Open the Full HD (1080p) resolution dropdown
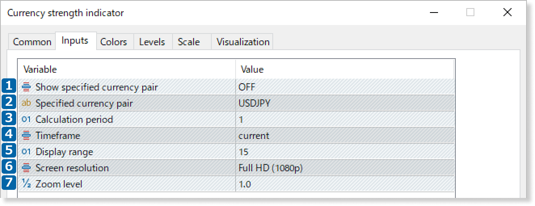 pos(345,168)
